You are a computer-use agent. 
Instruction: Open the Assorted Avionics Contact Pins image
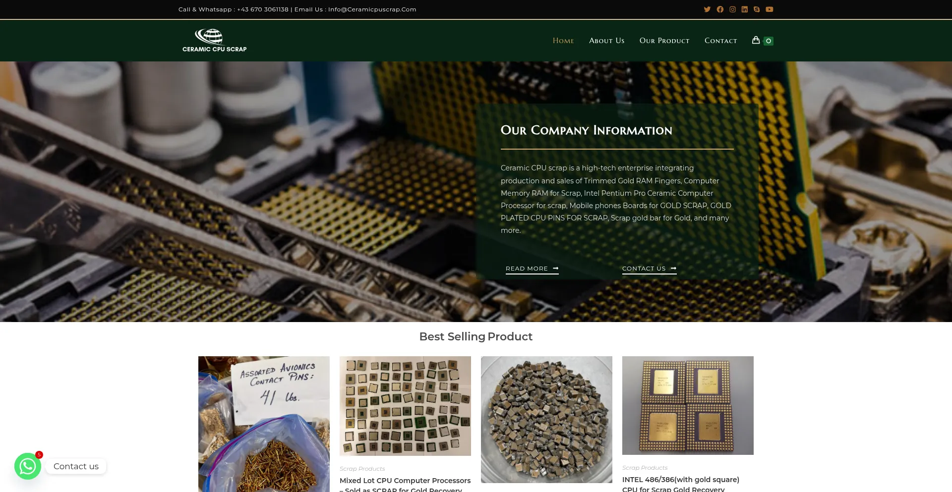(x=264, y=424)
